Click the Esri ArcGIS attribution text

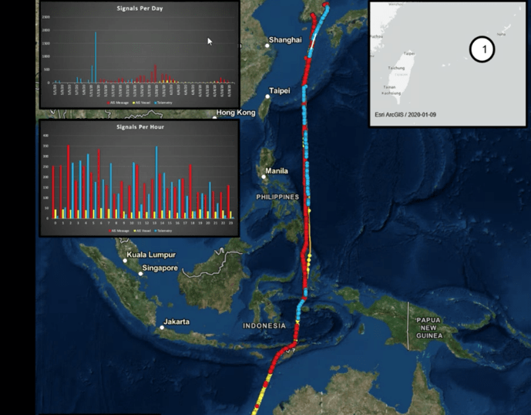coord(408,115)
